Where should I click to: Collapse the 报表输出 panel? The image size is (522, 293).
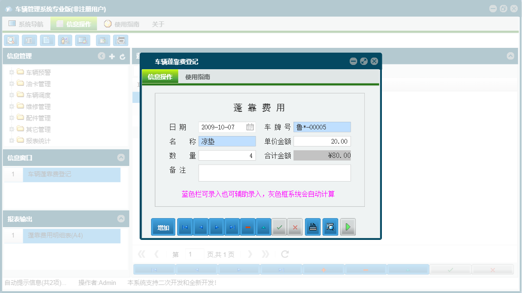click(x=122, y=219)
